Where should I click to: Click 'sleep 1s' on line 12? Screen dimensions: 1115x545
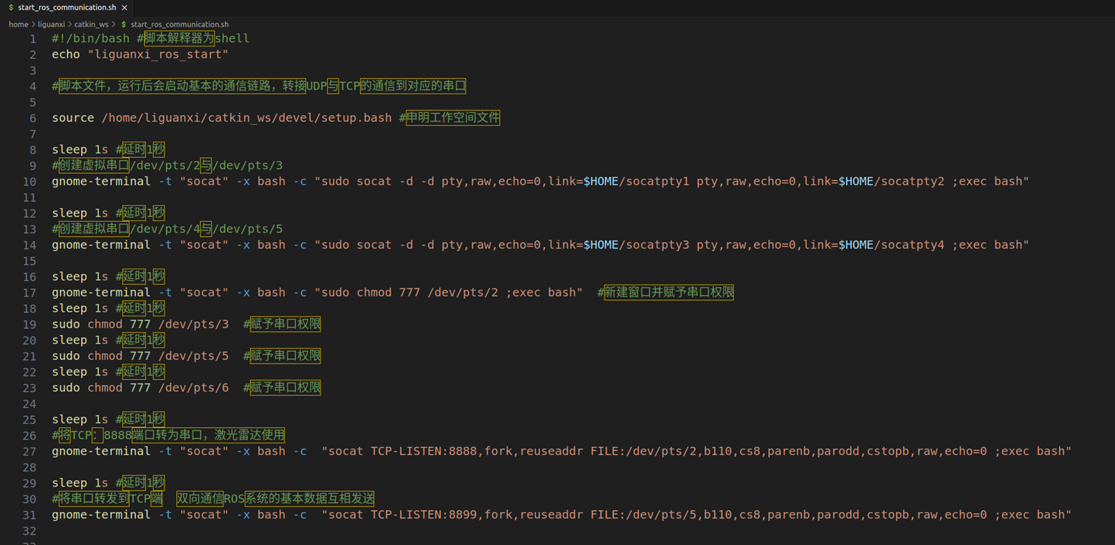point(80,213)
